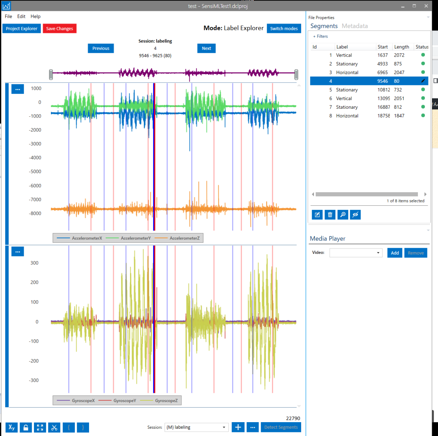Open gyroscope chart options ellipsis button
The width and height of the screenshot is (438, 436).
(x=18, y=251)
